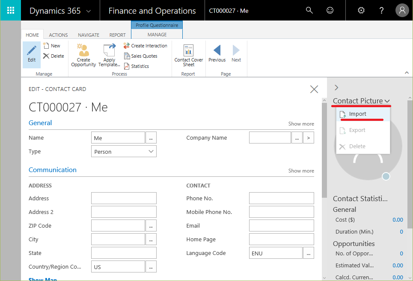Switch to the REPORT ribbon tab
This screenshot has height=281, width=413.
point(117,35)
